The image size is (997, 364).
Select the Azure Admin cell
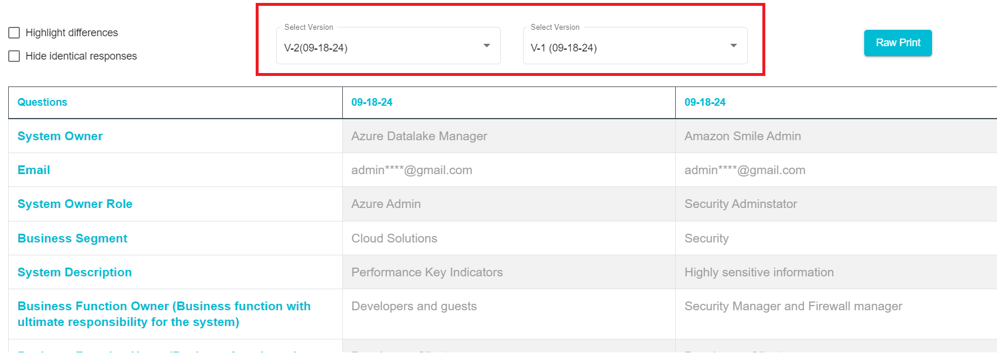click(x=509, y=204)
